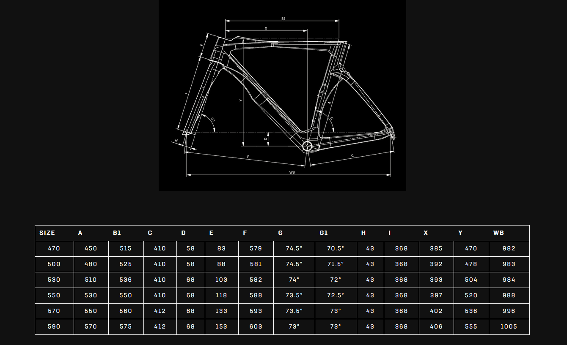
Task: Click the 118 value in column E
Action: point(221,295)
